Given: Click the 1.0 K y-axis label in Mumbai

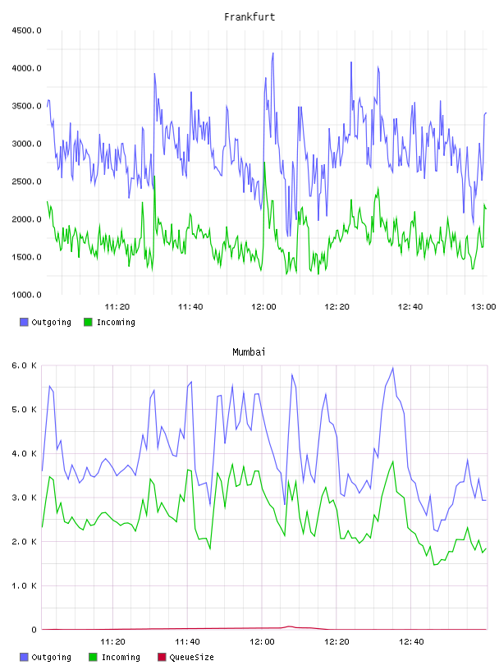Looking at the screenshot, I should coord(24,585).
